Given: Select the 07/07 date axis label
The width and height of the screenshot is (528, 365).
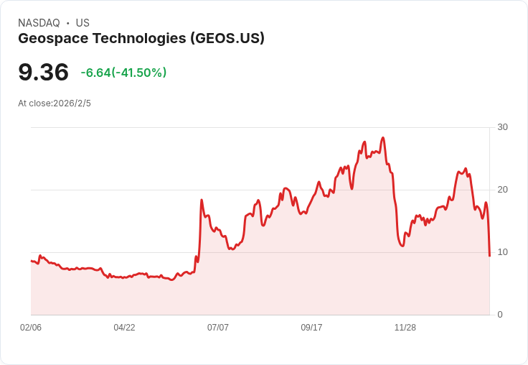Looking at the screenshot, I should pyautogui.click(x=218, y=327).
